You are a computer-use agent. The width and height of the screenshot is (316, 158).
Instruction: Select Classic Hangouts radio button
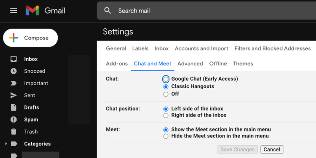166,87
